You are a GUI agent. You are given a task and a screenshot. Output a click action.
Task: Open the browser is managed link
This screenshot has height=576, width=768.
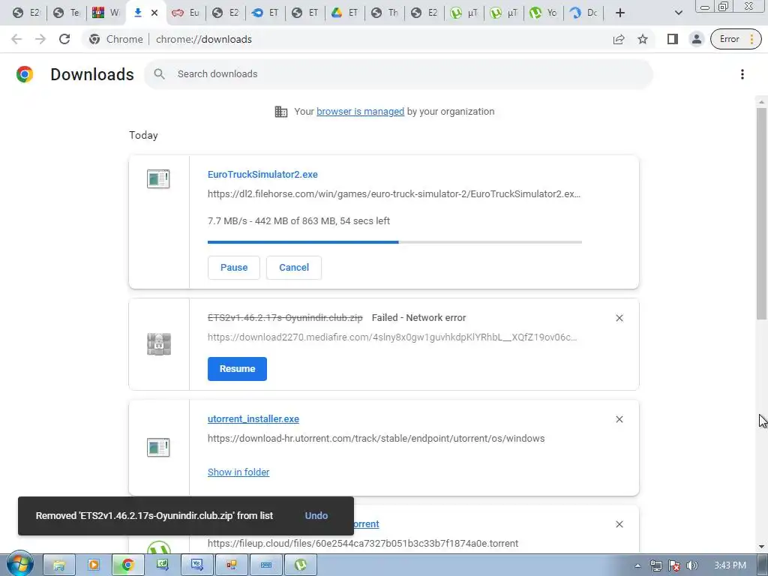click(x=361, y=112)
